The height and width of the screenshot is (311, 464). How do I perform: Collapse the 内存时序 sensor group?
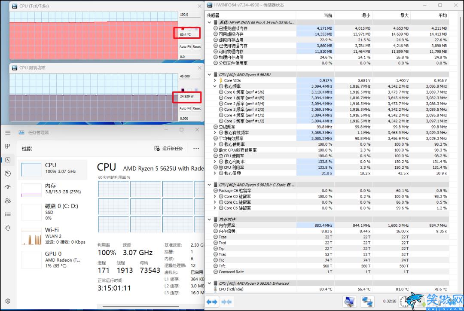click(x=209, y=220)
